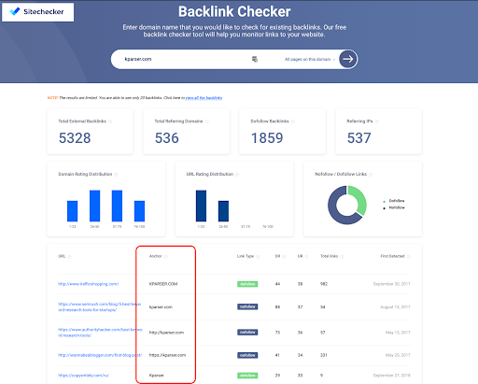Open the wannabeablogger.com backlink URL
The image size is (478, 384).
(100, 355)
